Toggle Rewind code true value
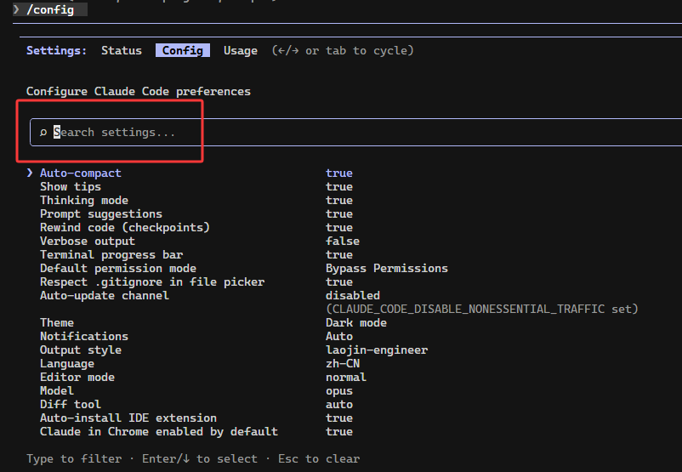This screenshot has height=472, width=682. [x=338, y=228]
